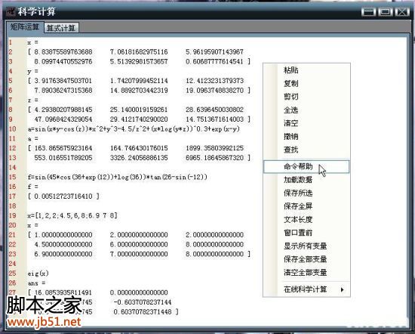
Task: Click line number 10 in the gutter
Action: (x=12, y=129)
